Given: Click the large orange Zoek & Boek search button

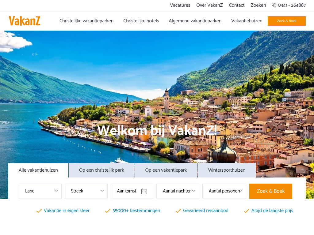Looking at the screenshot, I should click(x=271, y=191).
